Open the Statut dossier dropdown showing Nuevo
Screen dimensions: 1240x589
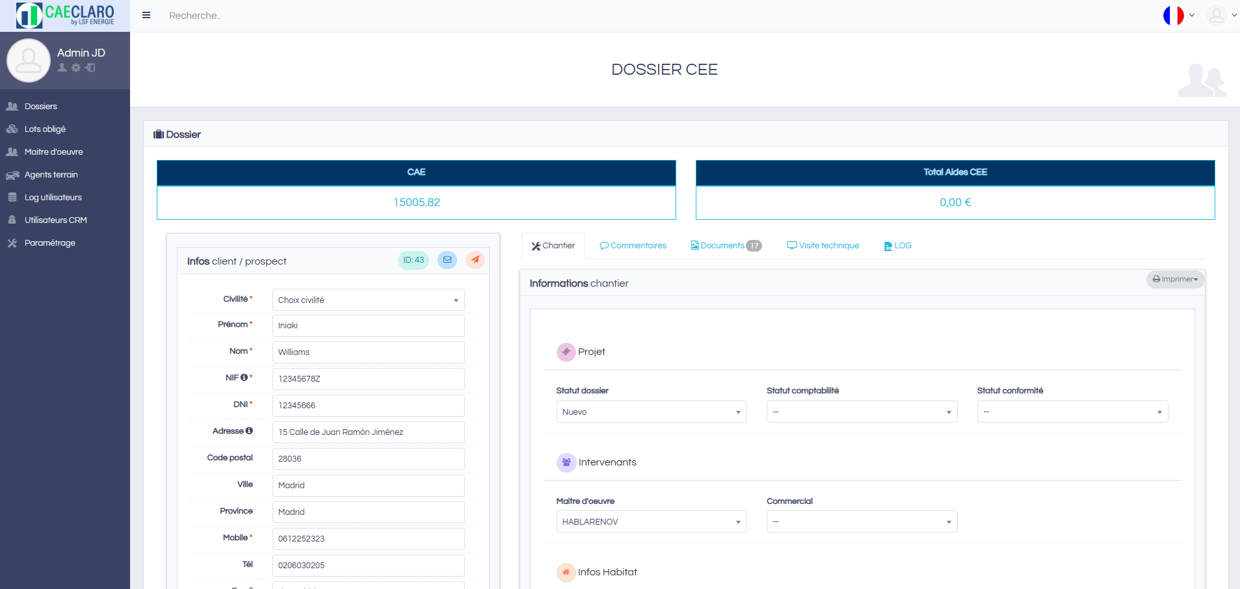(651, 412)
